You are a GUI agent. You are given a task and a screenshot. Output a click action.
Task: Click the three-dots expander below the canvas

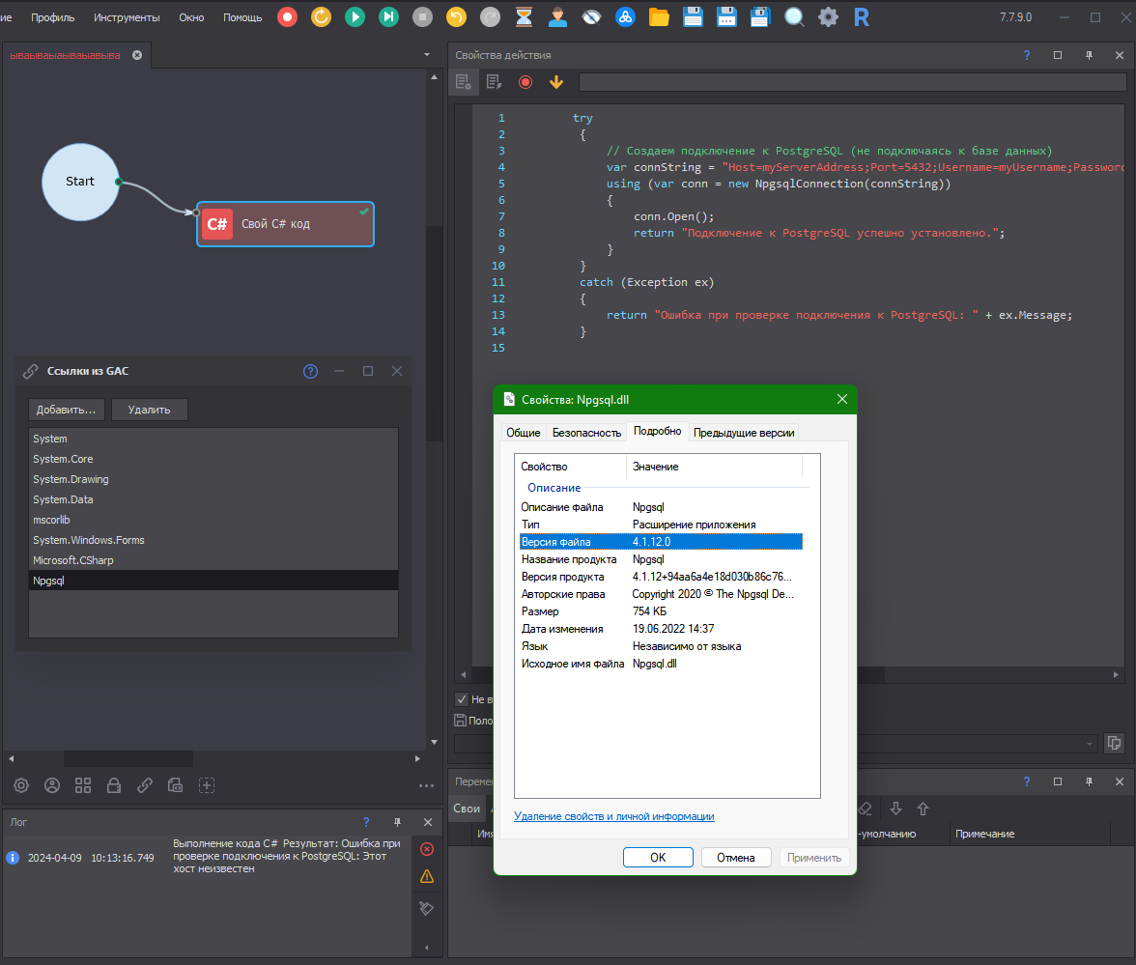click(x=426, y=785)
